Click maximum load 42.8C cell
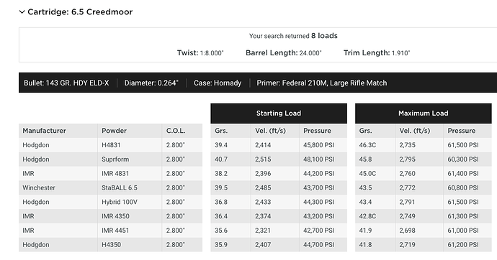 click(375, 216)
